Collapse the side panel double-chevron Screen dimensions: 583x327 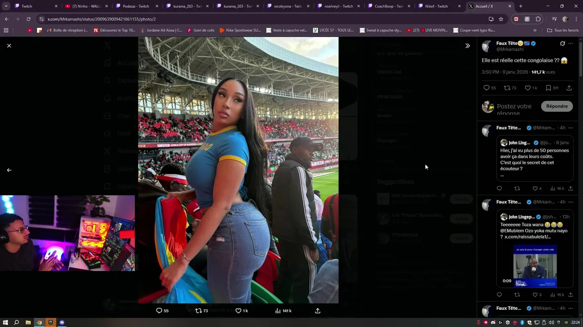[467, 45]
